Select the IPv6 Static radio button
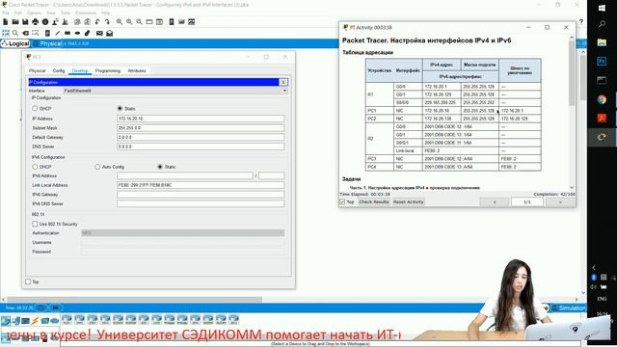617x347 pixels. click(160, 167)
